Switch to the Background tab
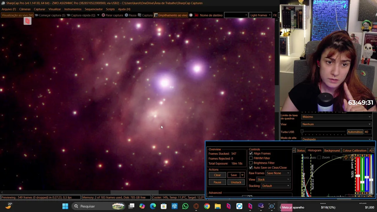 tap(332, 150)
